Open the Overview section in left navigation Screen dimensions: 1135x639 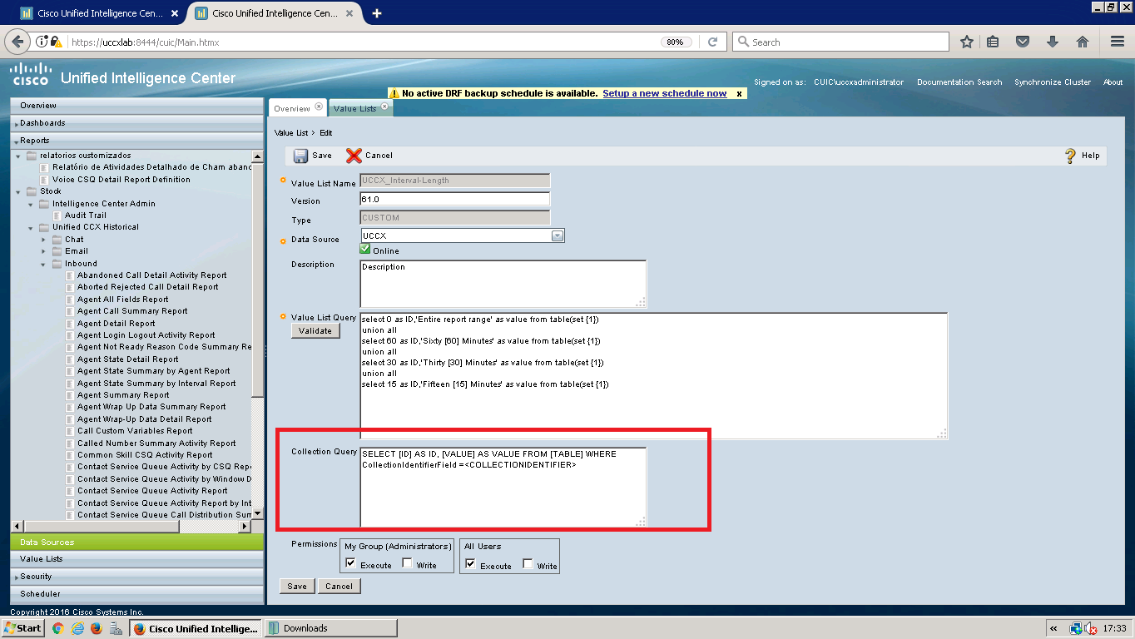tap(137, 106)
